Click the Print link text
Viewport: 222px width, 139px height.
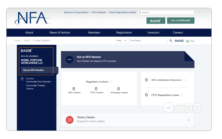pos(192,41)
